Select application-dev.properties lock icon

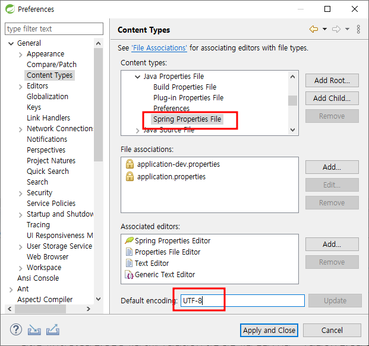(x=130, y=164)
